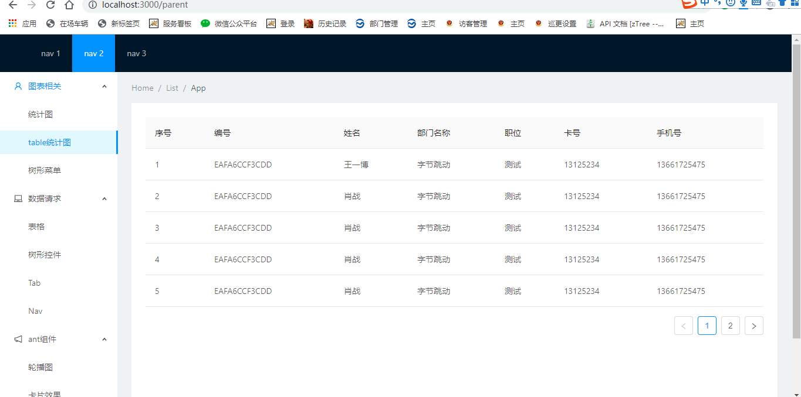Click the page vertical scrollbar
This screenshot has width=801, height=397.
click(796, 191)
